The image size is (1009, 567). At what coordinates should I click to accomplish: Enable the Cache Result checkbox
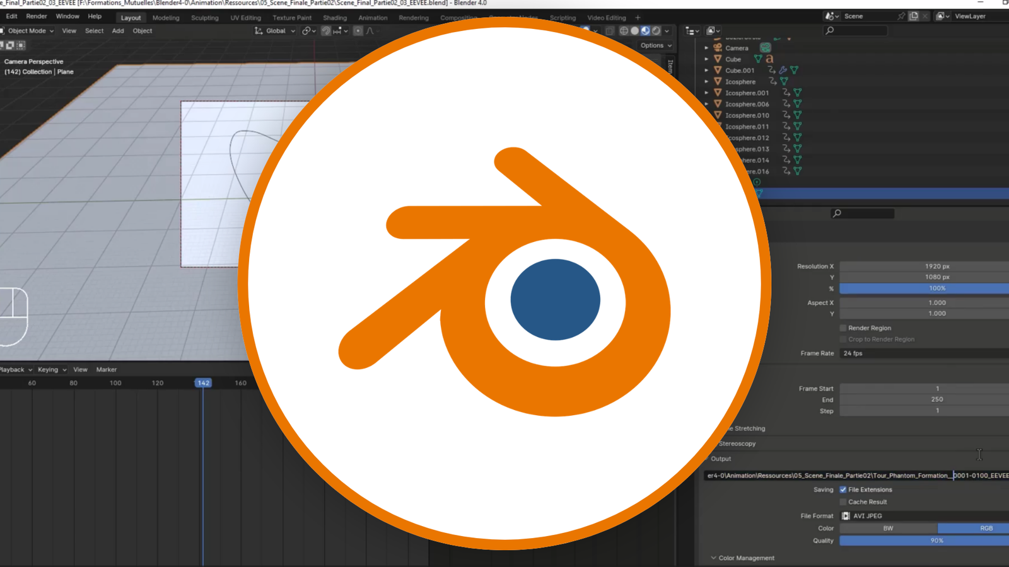coord(843,502)
